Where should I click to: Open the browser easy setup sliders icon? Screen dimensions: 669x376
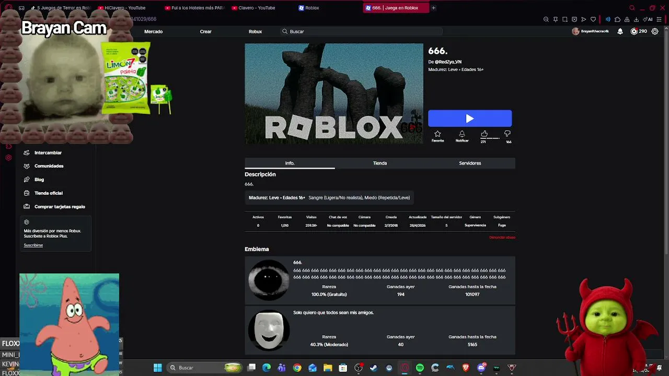pos(660,19)
